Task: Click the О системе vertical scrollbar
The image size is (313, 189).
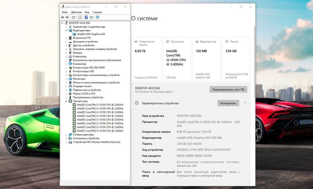Action: click(x=254, y=62)
